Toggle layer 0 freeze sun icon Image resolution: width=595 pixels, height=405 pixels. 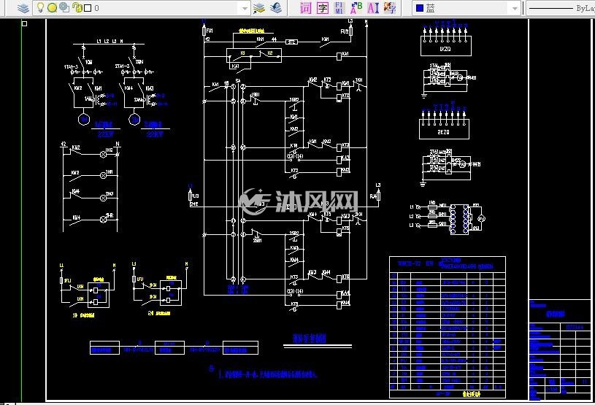[53, 7]
